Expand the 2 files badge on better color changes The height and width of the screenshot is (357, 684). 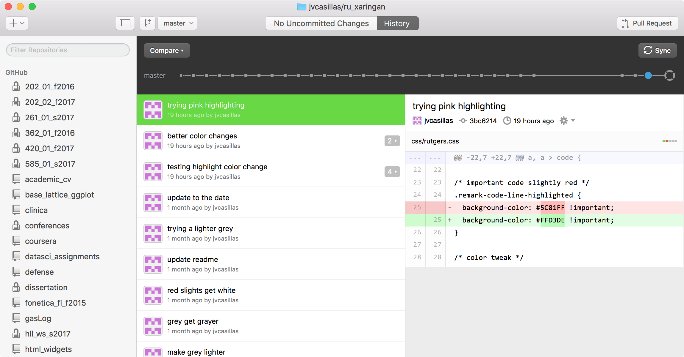click(392, 141)
